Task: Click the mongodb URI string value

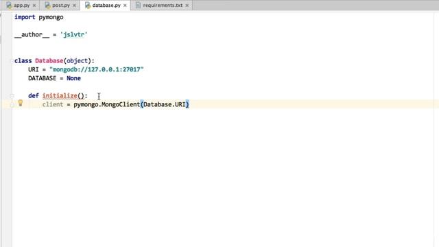Action: pyautogui.click(x=96, y=69)
